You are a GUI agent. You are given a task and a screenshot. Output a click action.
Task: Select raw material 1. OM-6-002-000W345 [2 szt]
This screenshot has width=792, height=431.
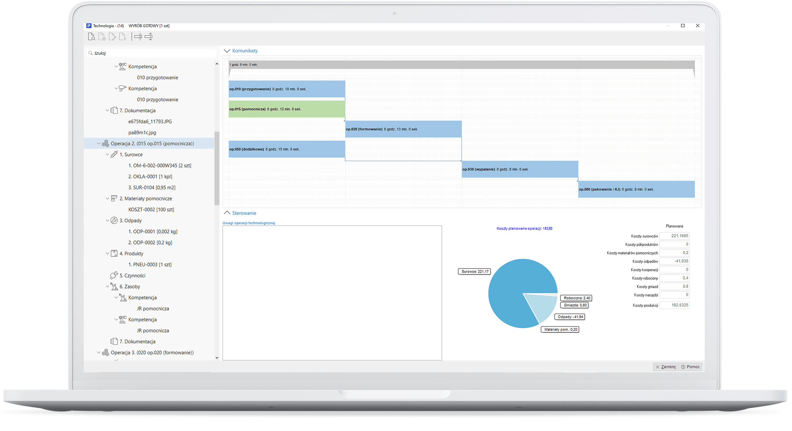click(x=160, y=166)
